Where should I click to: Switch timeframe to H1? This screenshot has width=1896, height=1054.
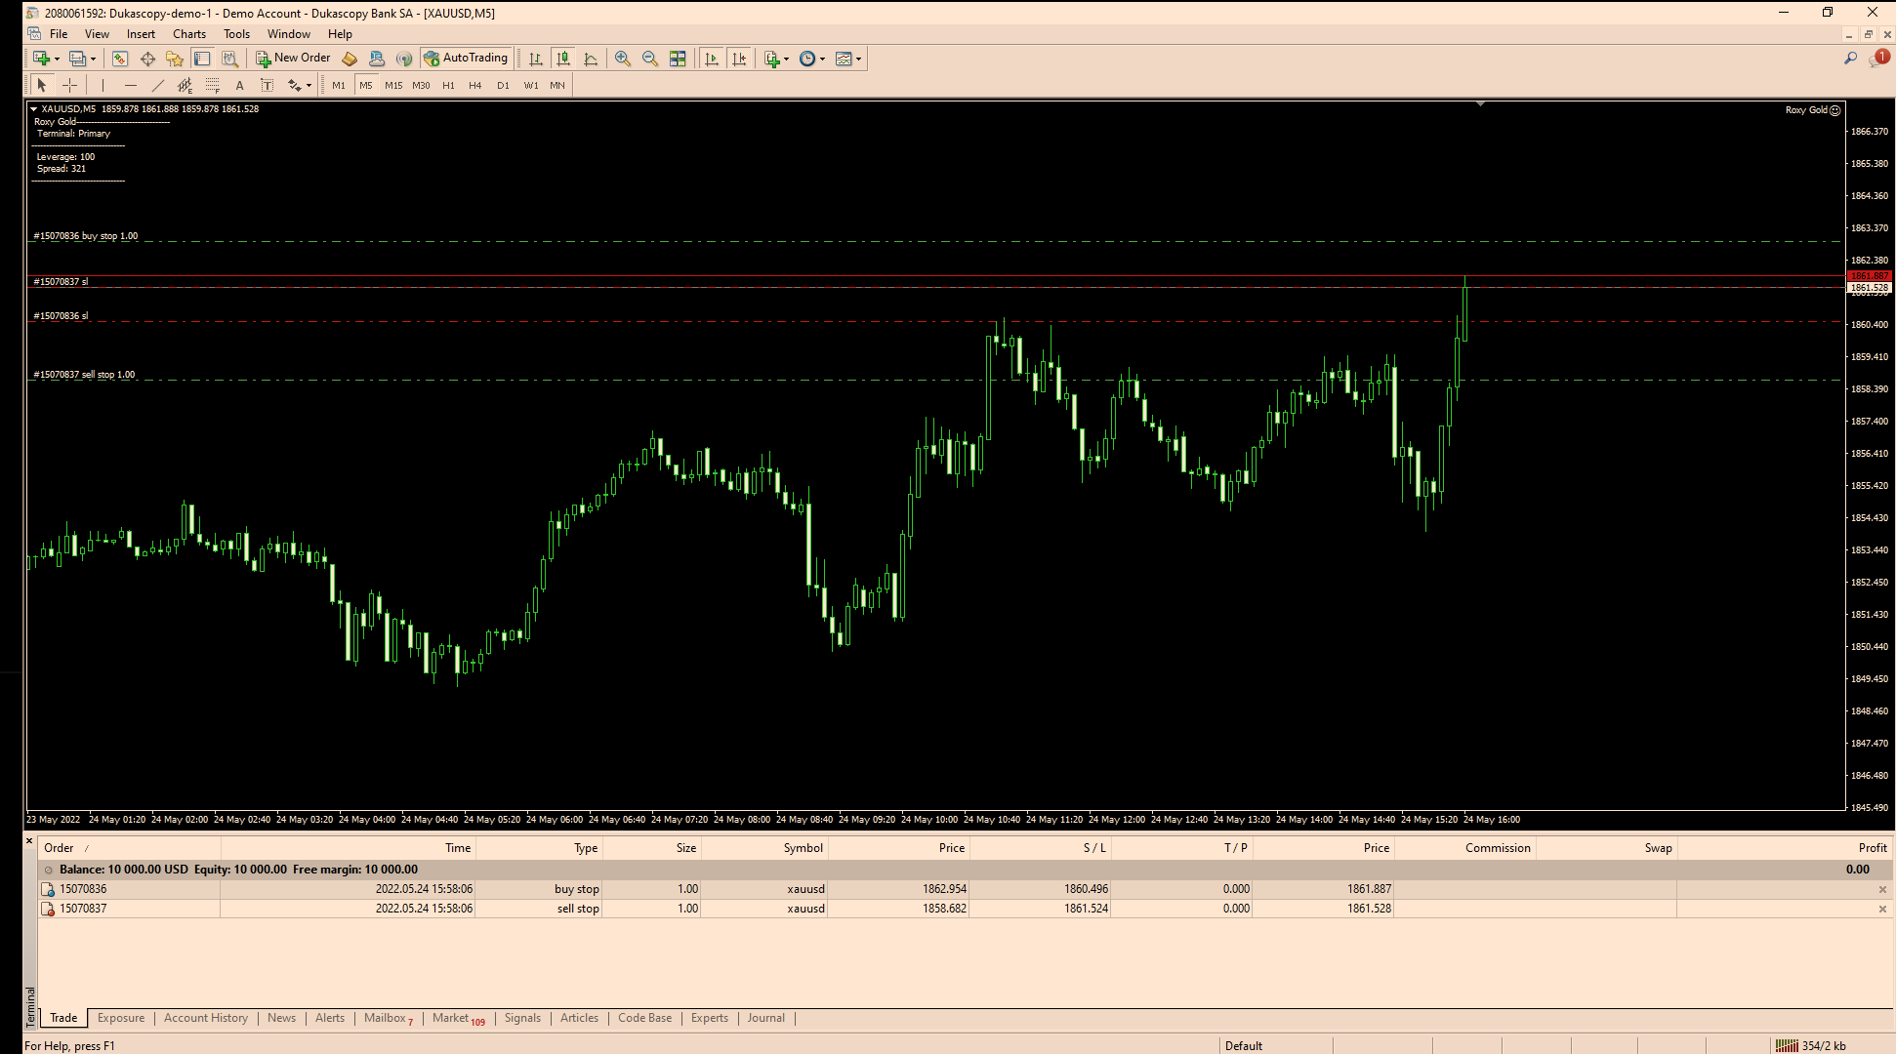[448, 85]
